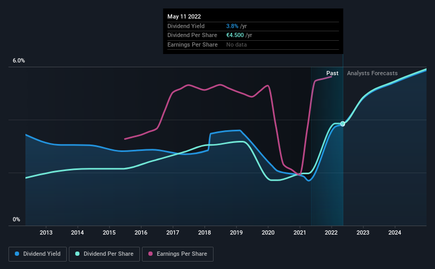
Task: Click the 2019 x-axis label
Action: tap(236, 232)
